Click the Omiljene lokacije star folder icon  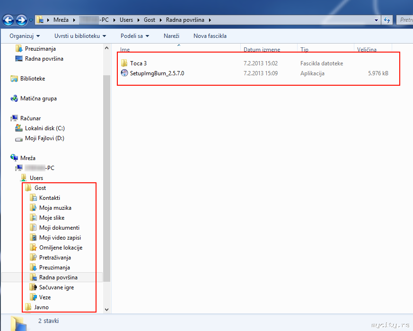(33, 247)
